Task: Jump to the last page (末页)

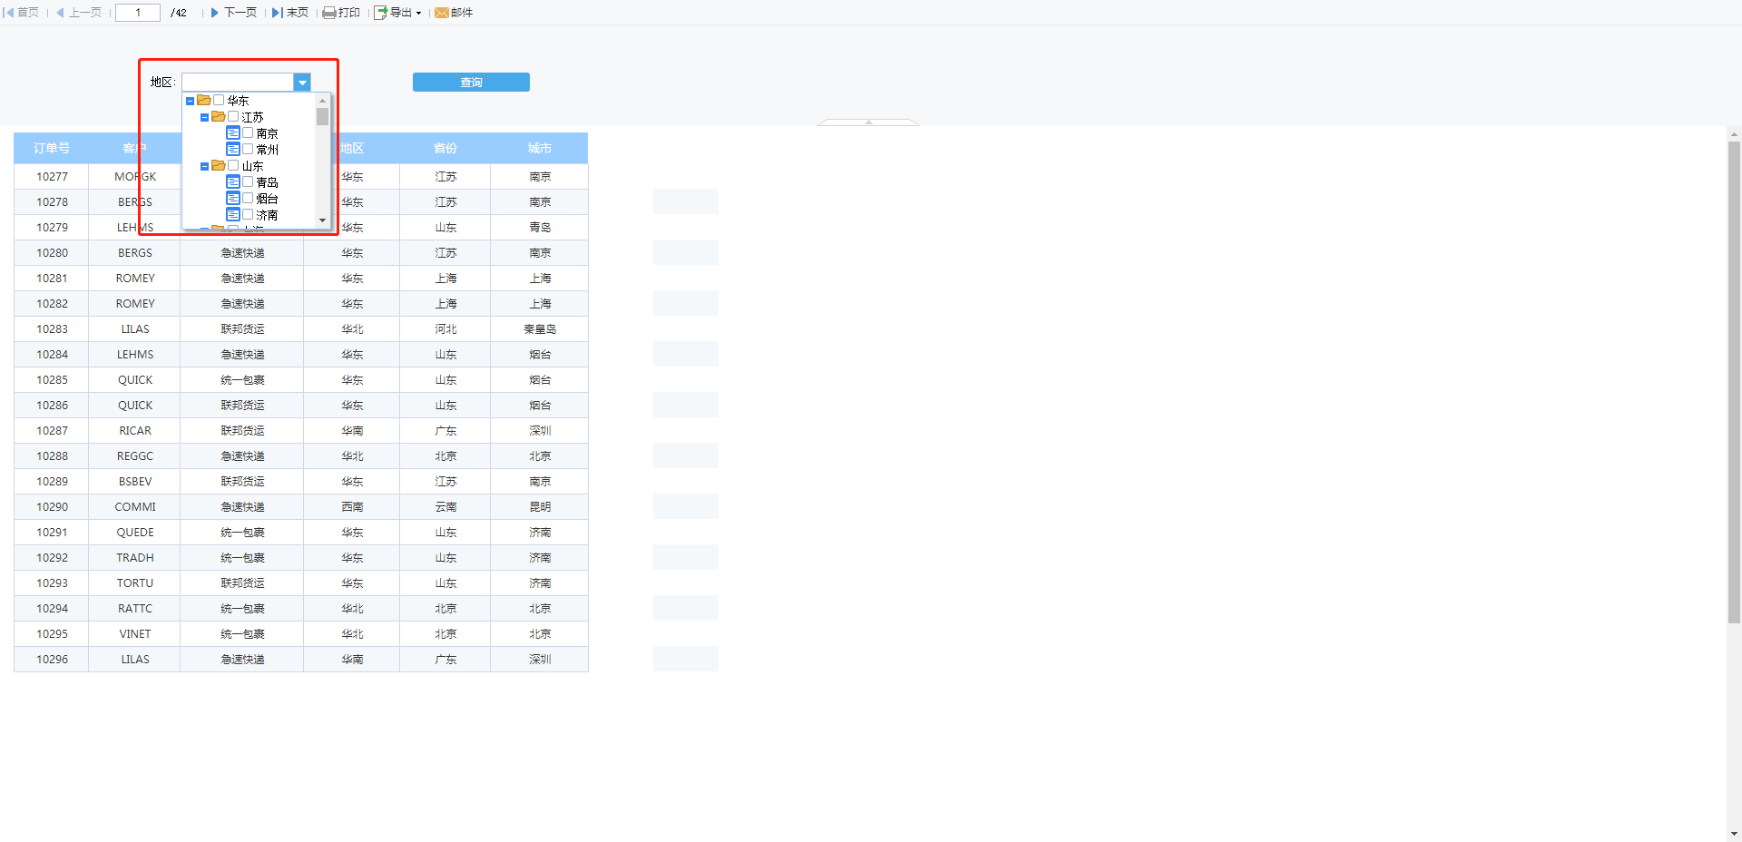Action: (290, 13)
